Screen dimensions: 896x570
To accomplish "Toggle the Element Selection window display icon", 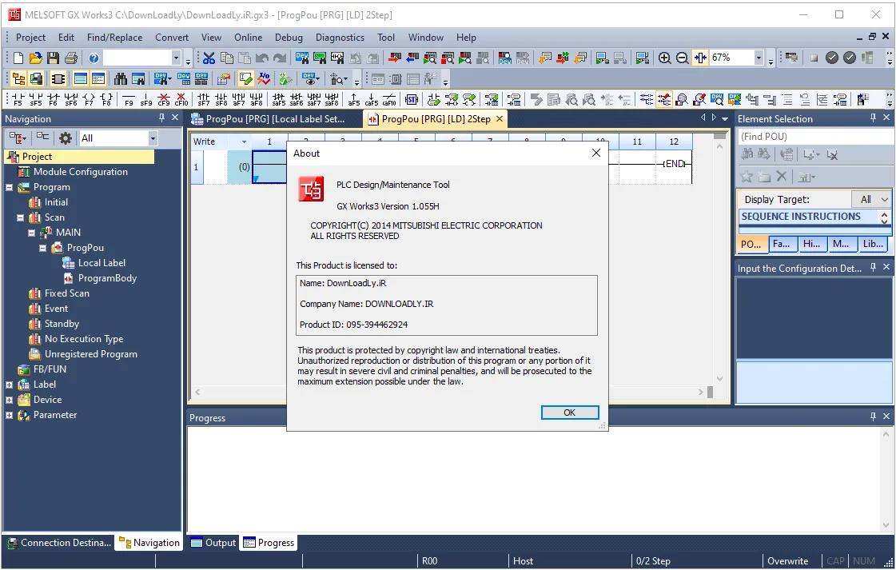I will [58, 78].
